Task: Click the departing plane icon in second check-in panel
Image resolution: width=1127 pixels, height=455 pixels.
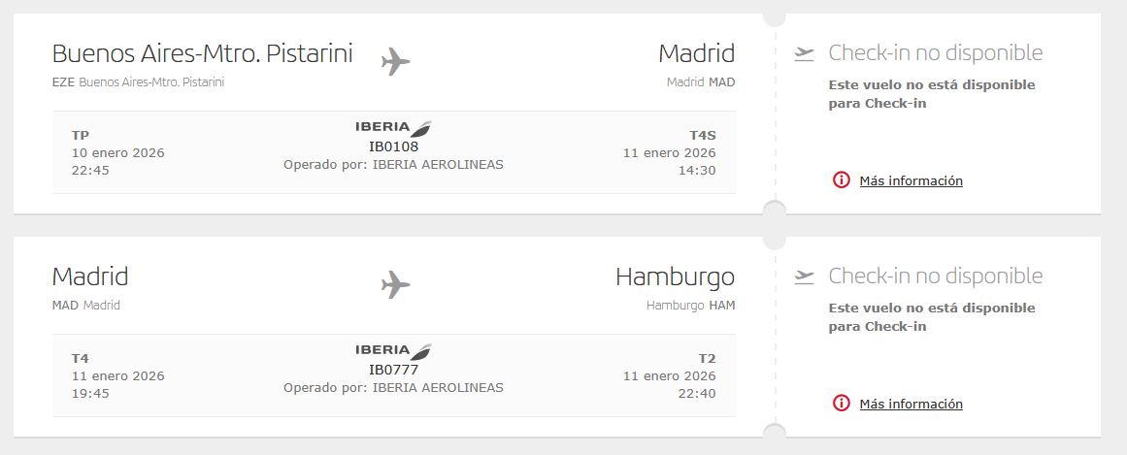Action: [804, 276]
